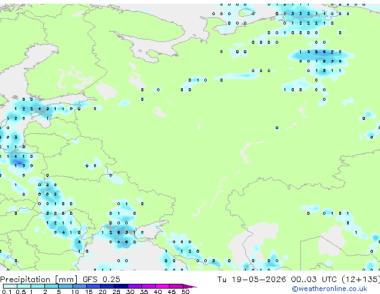This screenshot has width=380, height=294.
Task: Pick the 25–30 mm navy legend swatch
Action: tap(120, 286)
